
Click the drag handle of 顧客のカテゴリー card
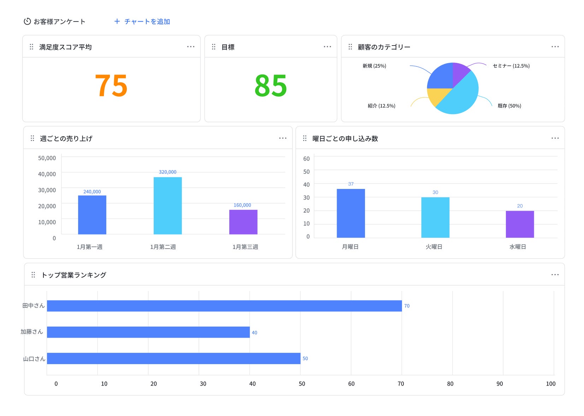(350, 47)
